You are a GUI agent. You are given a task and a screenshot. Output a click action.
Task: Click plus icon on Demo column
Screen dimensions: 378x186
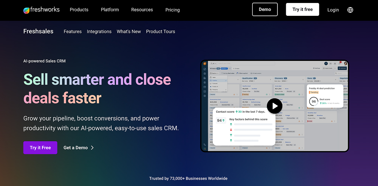(335, 80)
